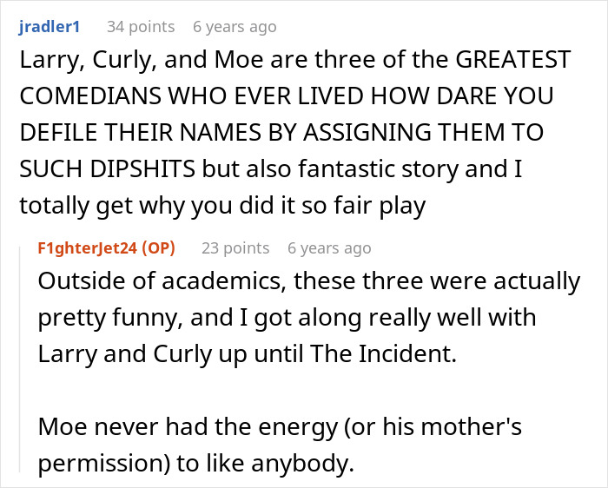Collapse the reply thread using vertical line

(19, 359)
